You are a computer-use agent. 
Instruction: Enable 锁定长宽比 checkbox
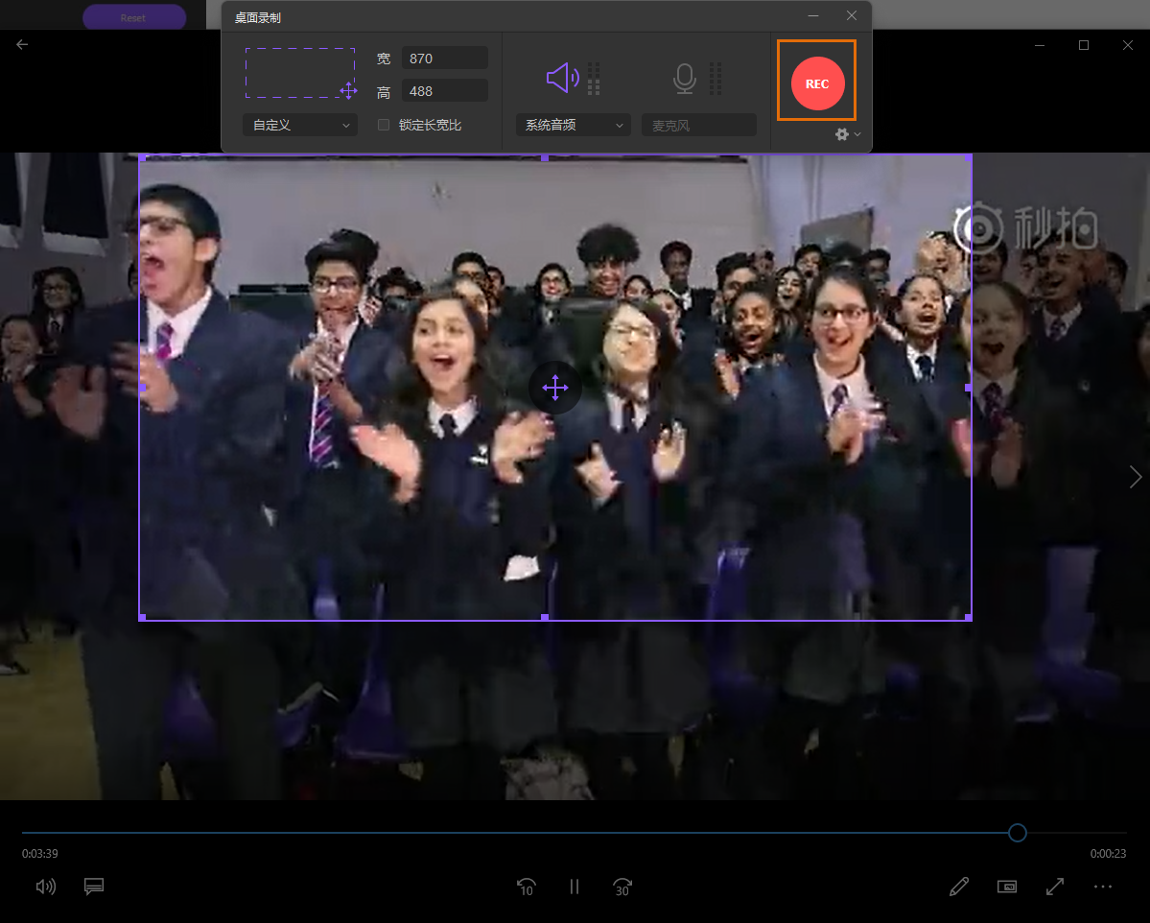(x=384, y=125)
